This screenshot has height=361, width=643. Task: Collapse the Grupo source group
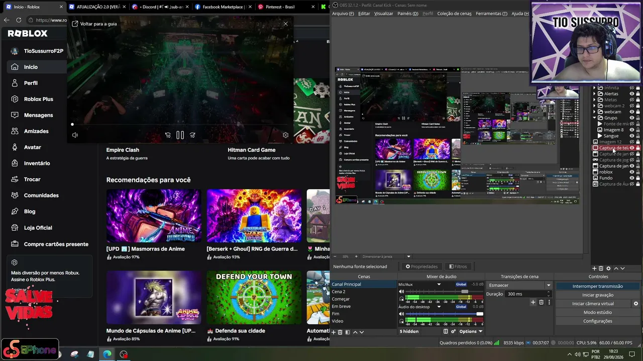pyautogui.click(x=595, y=118)
